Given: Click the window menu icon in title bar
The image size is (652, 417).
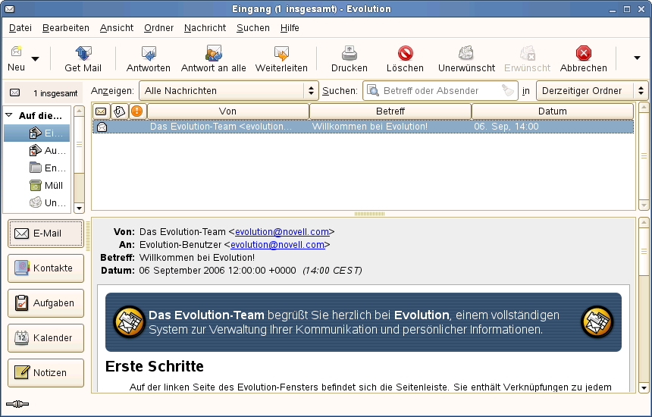Looking at the screenshot, I should point(9,9).
